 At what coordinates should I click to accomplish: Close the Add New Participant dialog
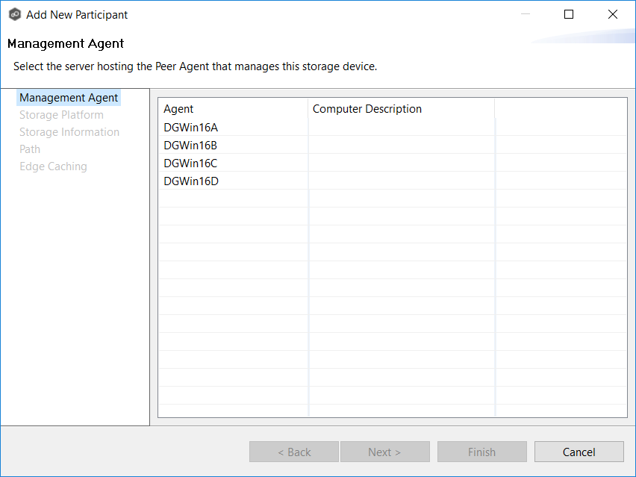[x=613, y=14]
